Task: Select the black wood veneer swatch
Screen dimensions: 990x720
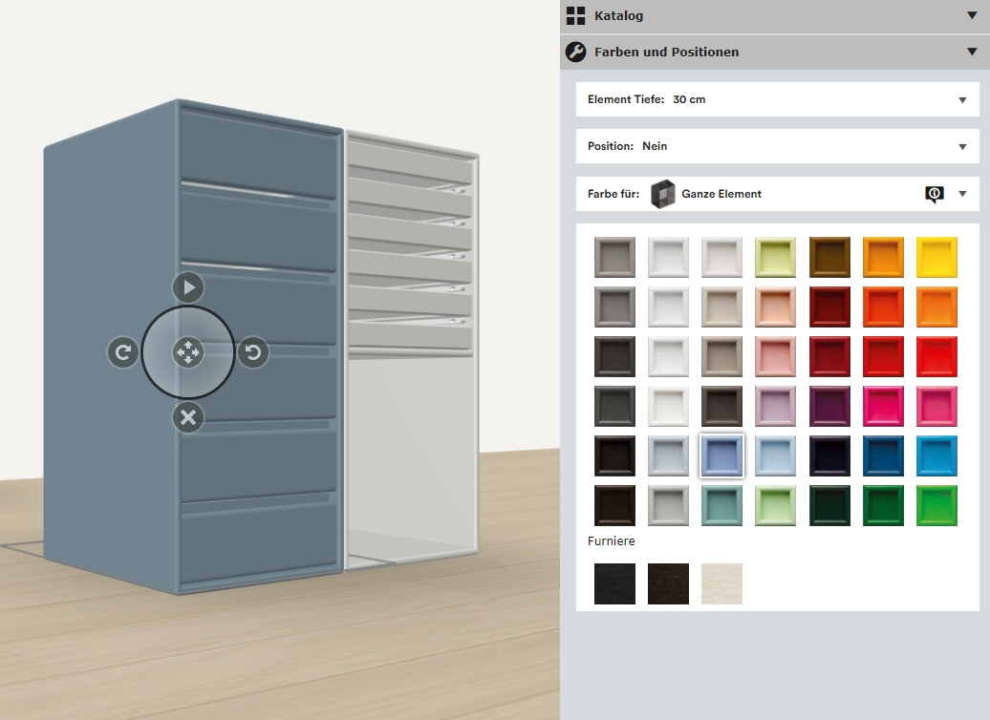Action: point(614,583)
